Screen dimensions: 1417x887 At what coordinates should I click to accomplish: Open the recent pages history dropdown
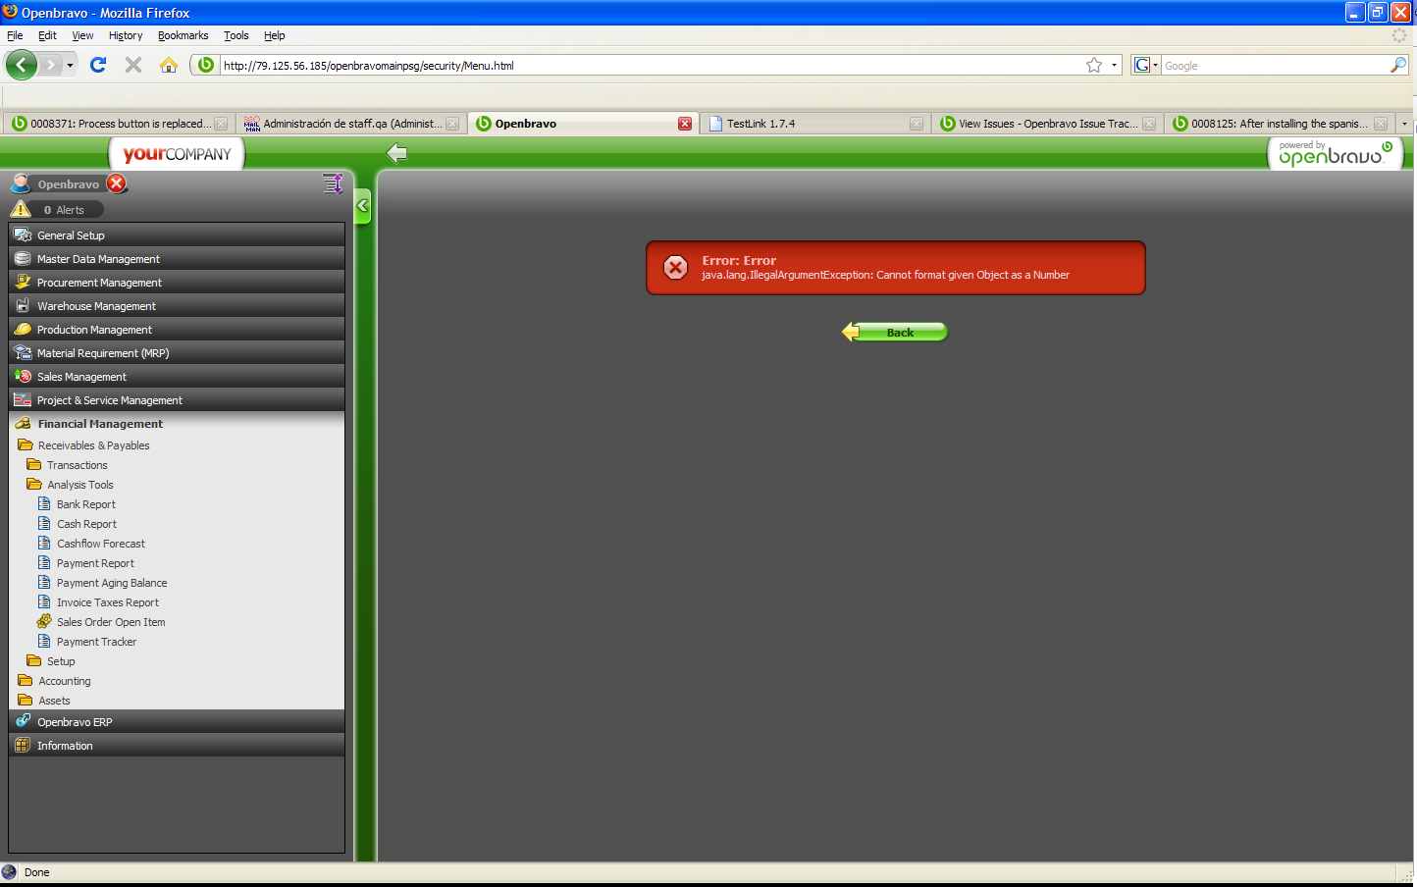70,65
